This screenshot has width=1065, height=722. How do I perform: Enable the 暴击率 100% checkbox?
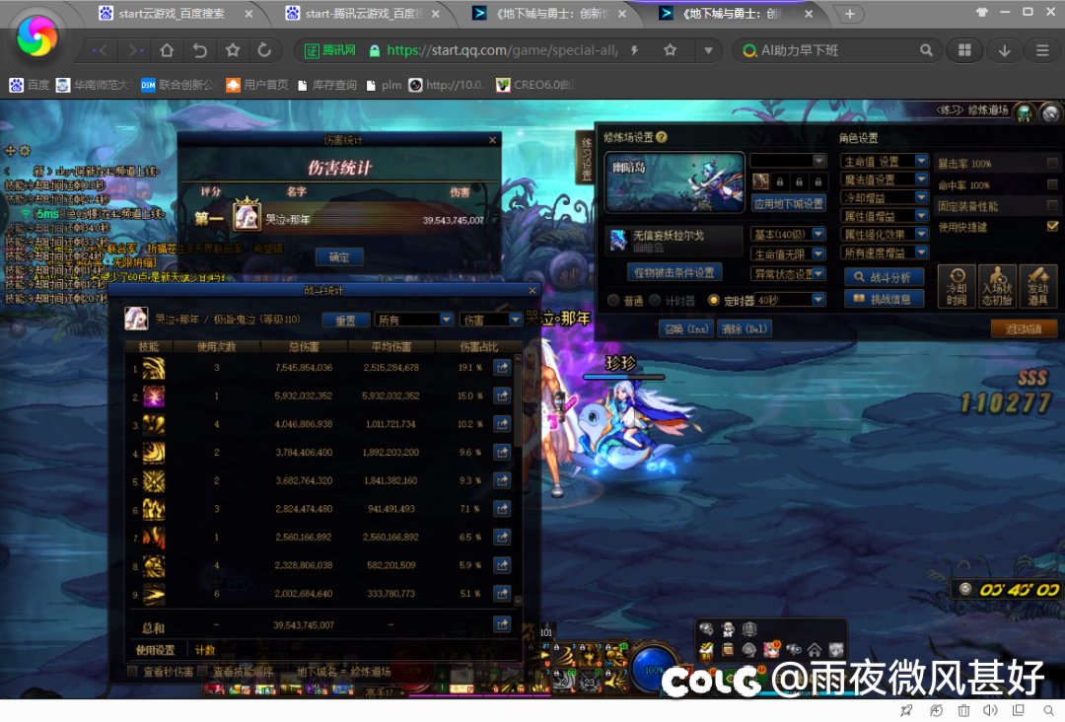pyautogui.click(x=1052, y=163)
